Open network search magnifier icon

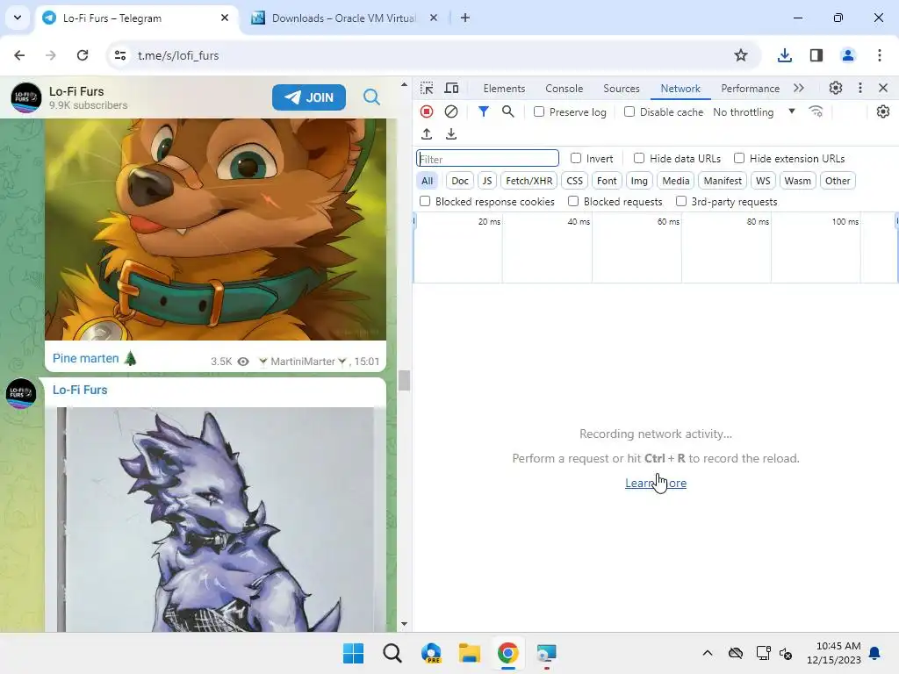click(508, 111)
